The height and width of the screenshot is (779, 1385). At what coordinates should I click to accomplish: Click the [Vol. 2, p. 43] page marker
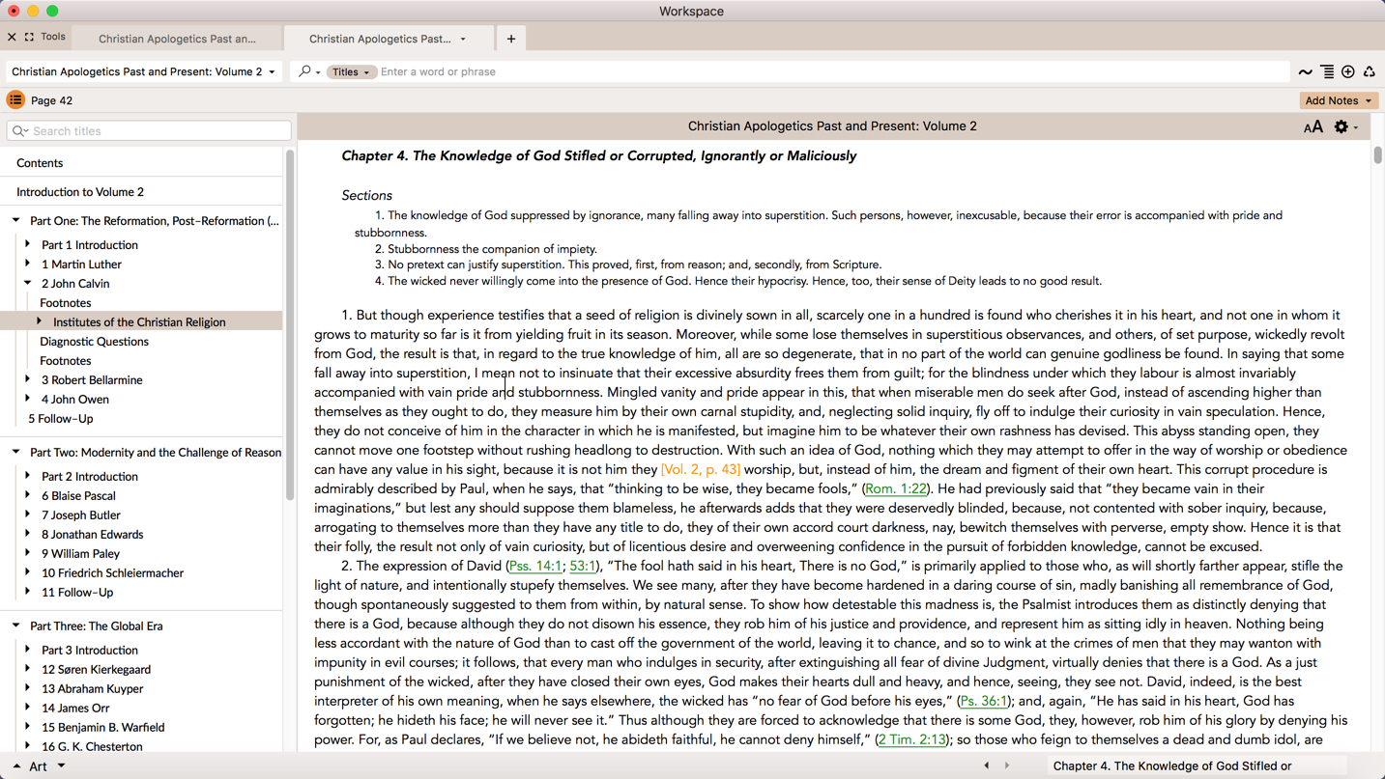[701, 469]
